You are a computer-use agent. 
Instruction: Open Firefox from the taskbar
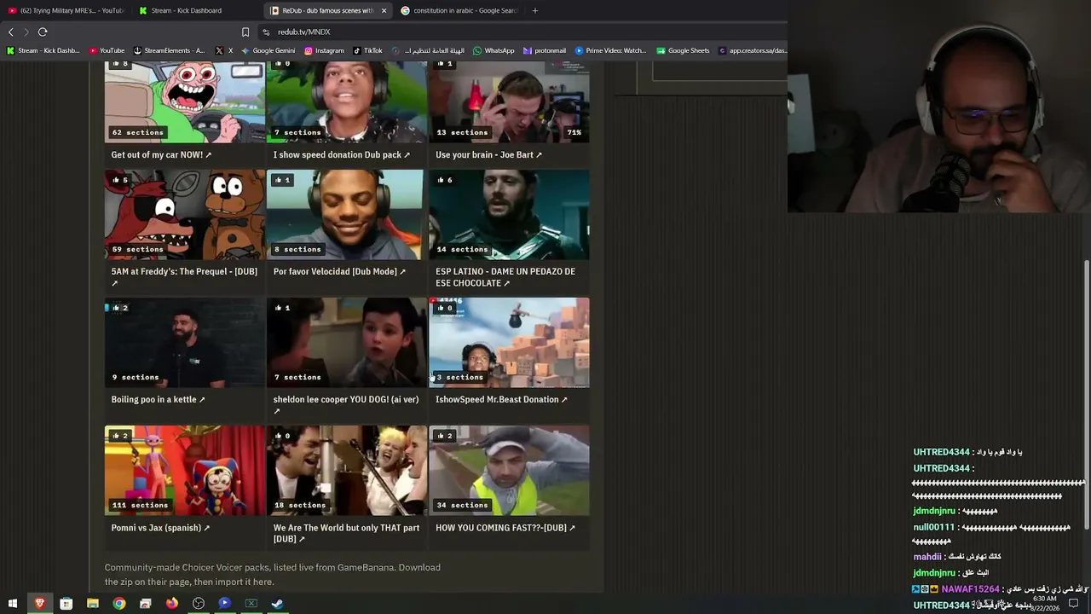coord(172,604)
